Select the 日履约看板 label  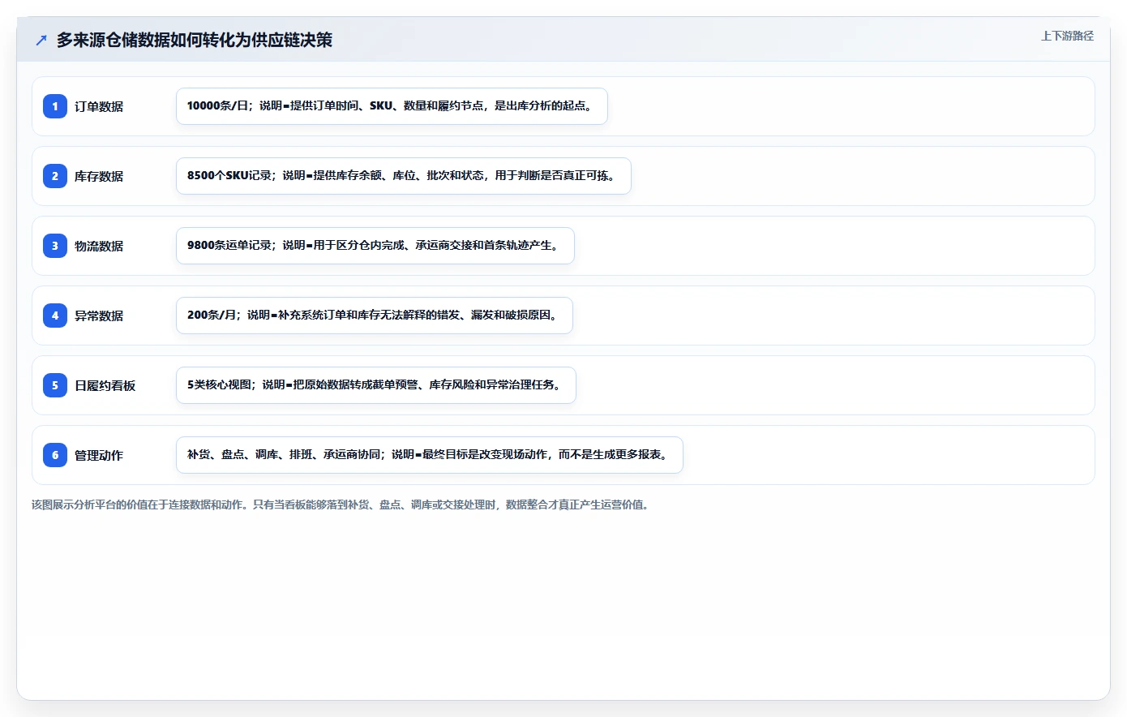(x=105, y=385)
